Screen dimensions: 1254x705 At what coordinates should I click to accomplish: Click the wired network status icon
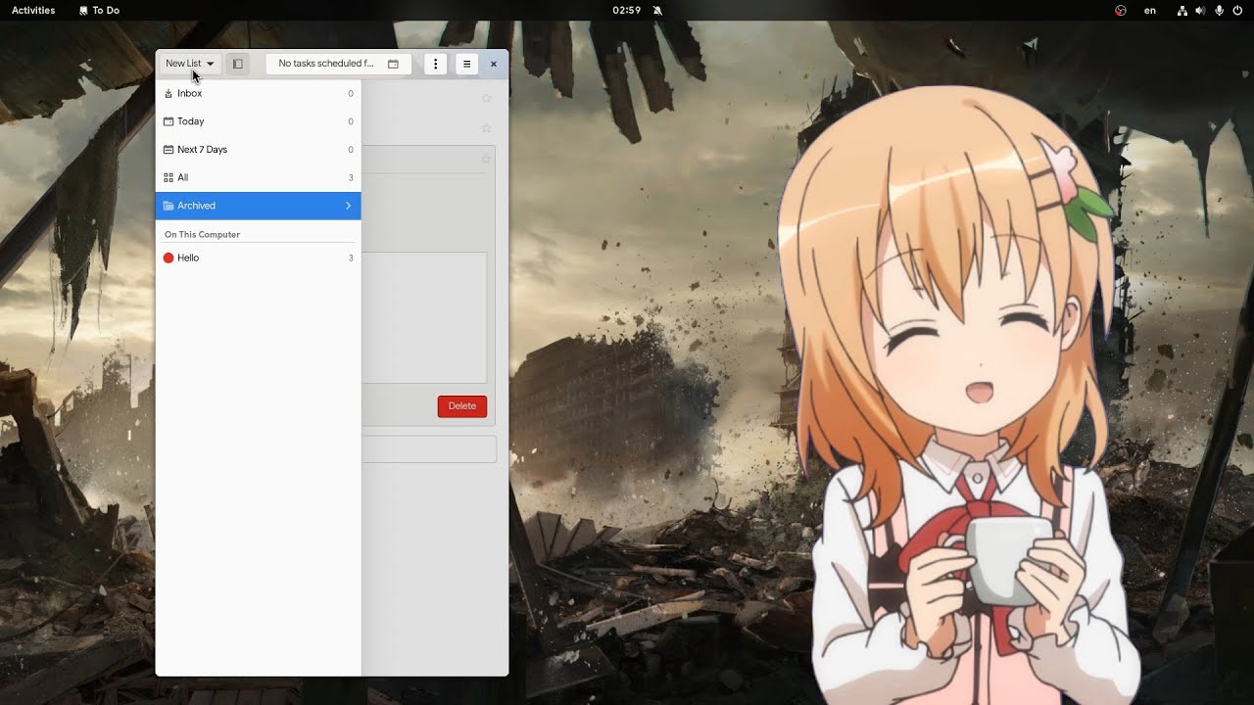pyautogui.click(x=1182, y=10)
